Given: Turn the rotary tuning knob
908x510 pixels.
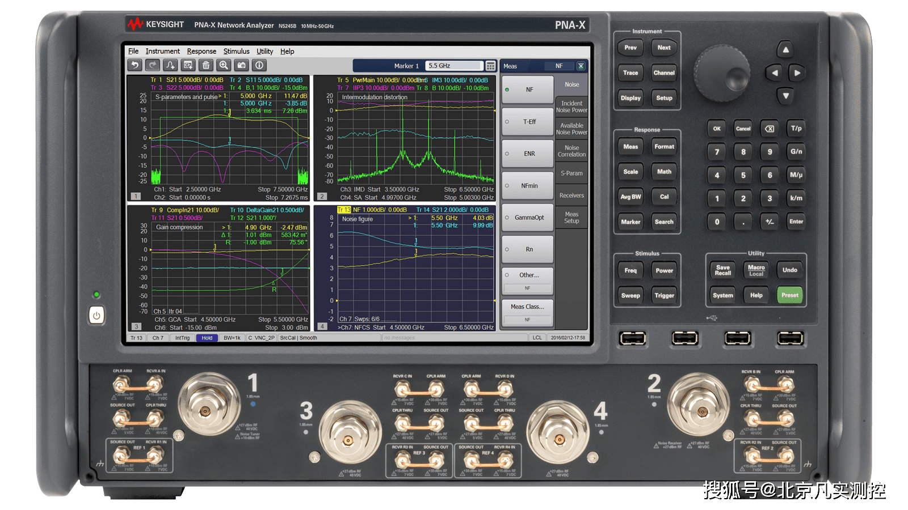Looking at the screenshot, I should (722, 74).
